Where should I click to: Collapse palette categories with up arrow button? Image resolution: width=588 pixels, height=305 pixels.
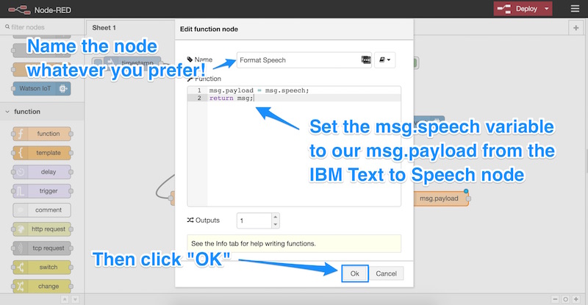65,299
